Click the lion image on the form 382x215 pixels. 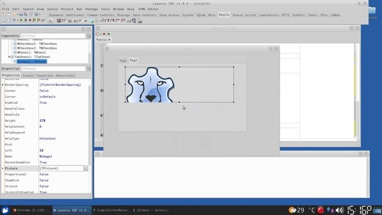(x=150, y=85)
